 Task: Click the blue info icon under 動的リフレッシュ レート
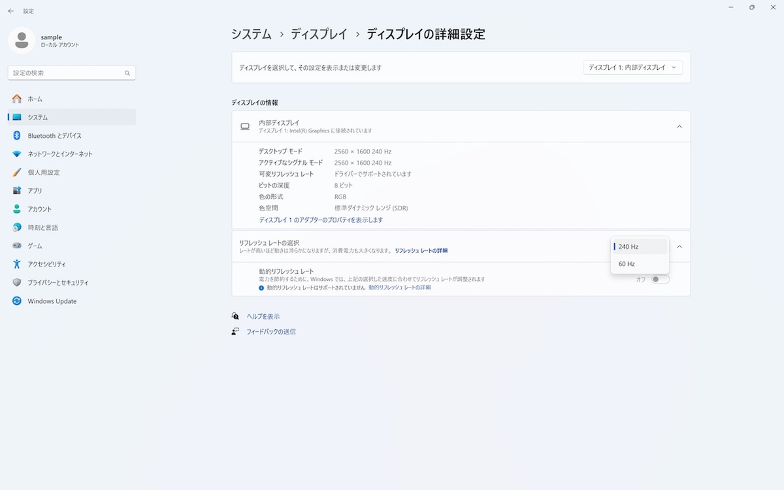[261, 287]
